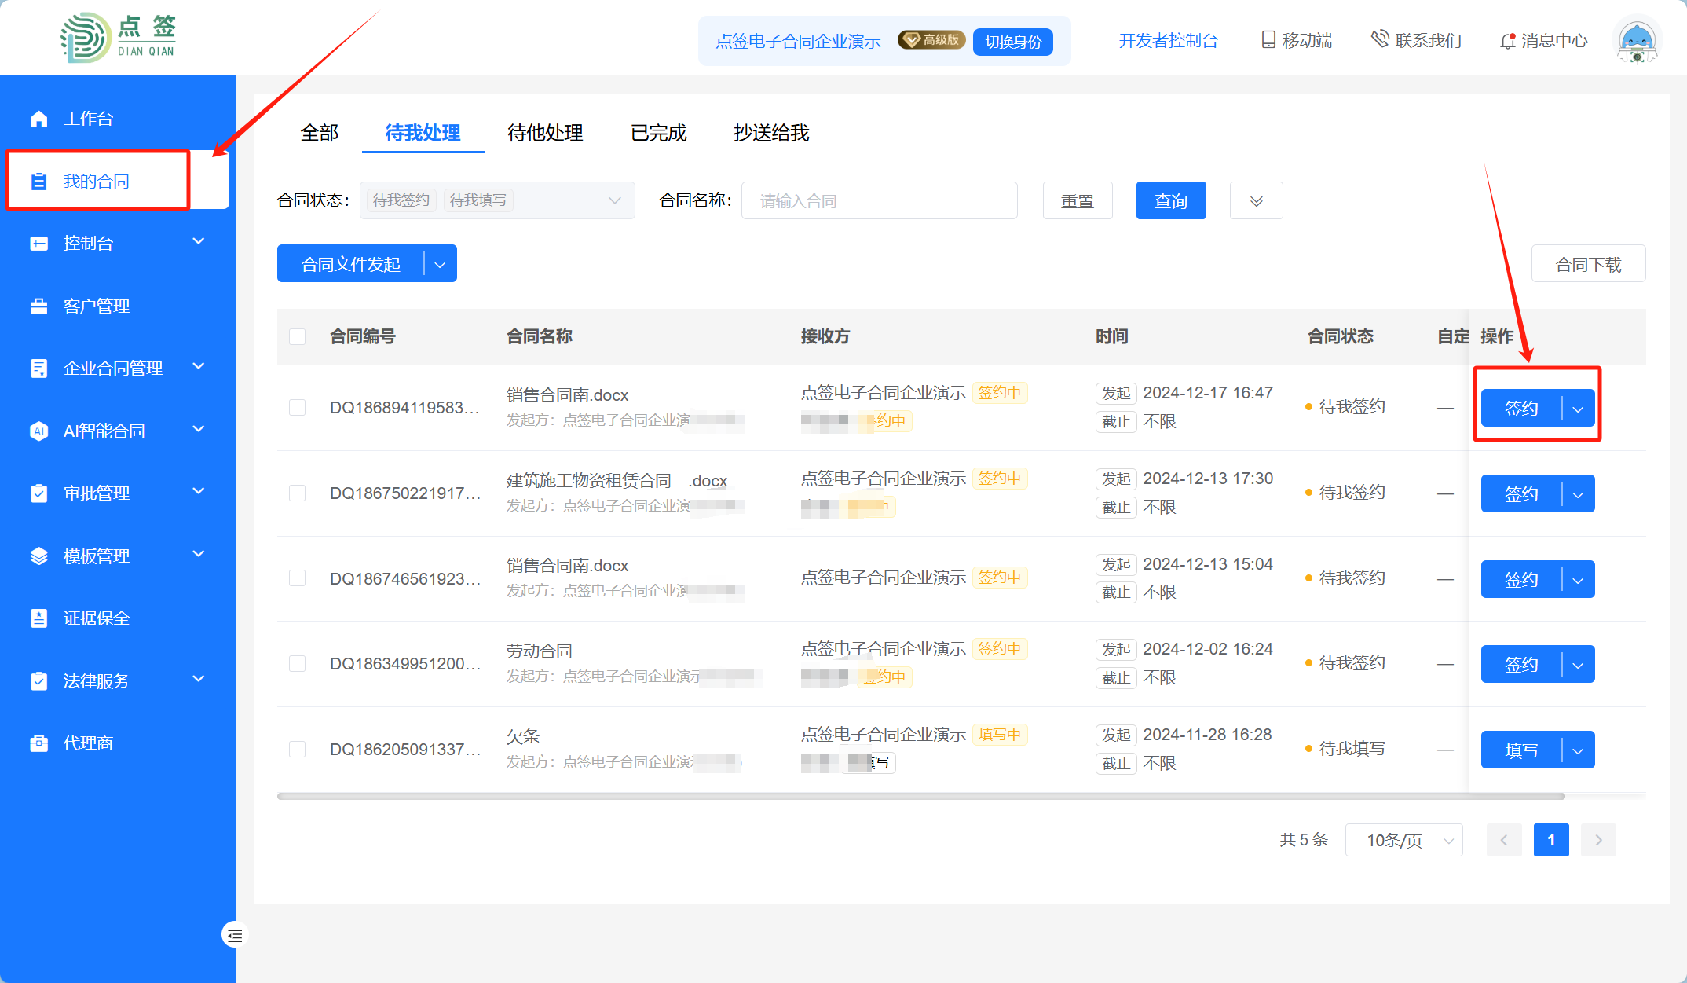The height and width of the screenshot is (983, 1687).
Task: Expand AI智能合同 menu chevron
Action: (199, 429)
